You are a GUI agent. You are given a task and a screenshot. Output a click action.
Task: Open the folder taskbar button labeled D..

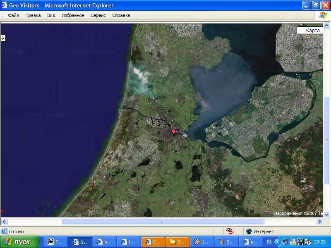click(178, 242)
